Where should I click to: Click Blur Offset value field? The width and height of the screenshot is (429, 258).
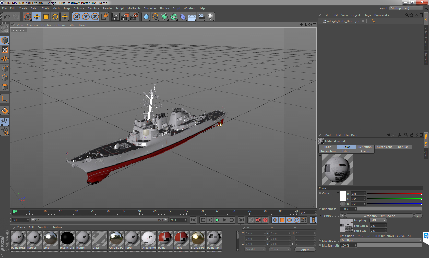(x=378, y=226)
